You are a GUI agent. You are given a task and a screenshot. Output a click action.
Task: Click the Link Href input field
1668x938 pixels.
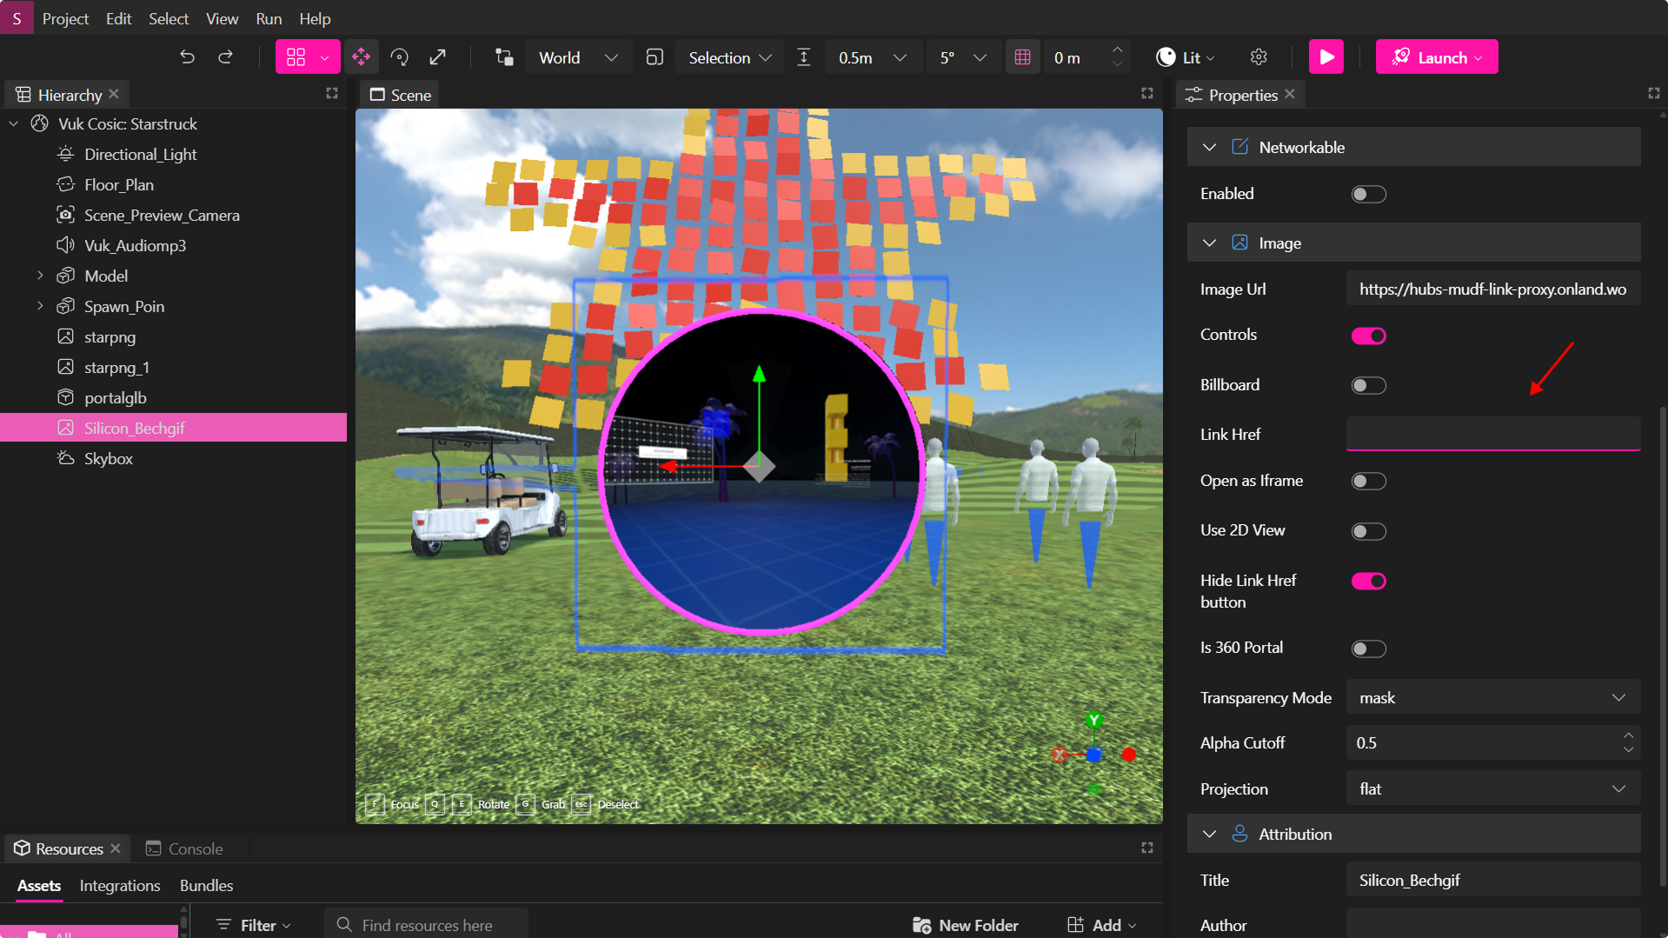[1492, 435]
